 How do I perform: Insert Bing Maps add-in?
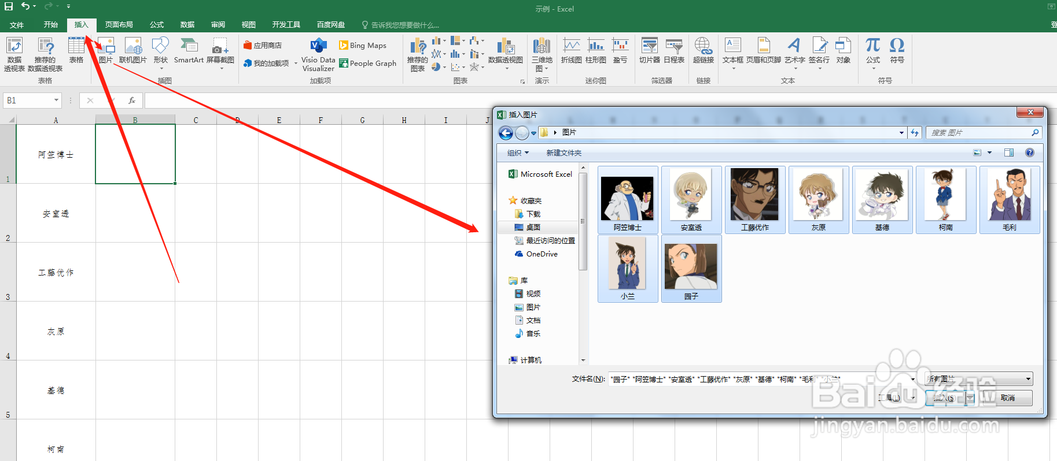pyautogui.click(x=363, y=45)
